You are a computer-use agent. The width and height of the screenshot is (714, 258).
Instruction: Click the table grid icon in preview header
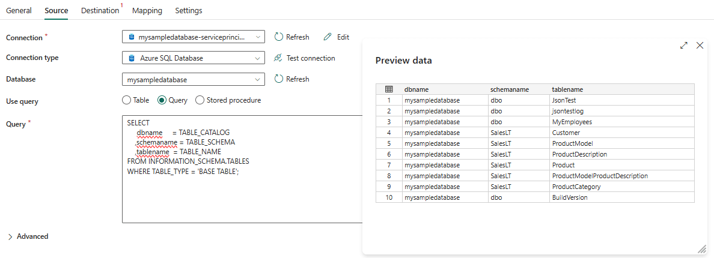click(389, 89)
